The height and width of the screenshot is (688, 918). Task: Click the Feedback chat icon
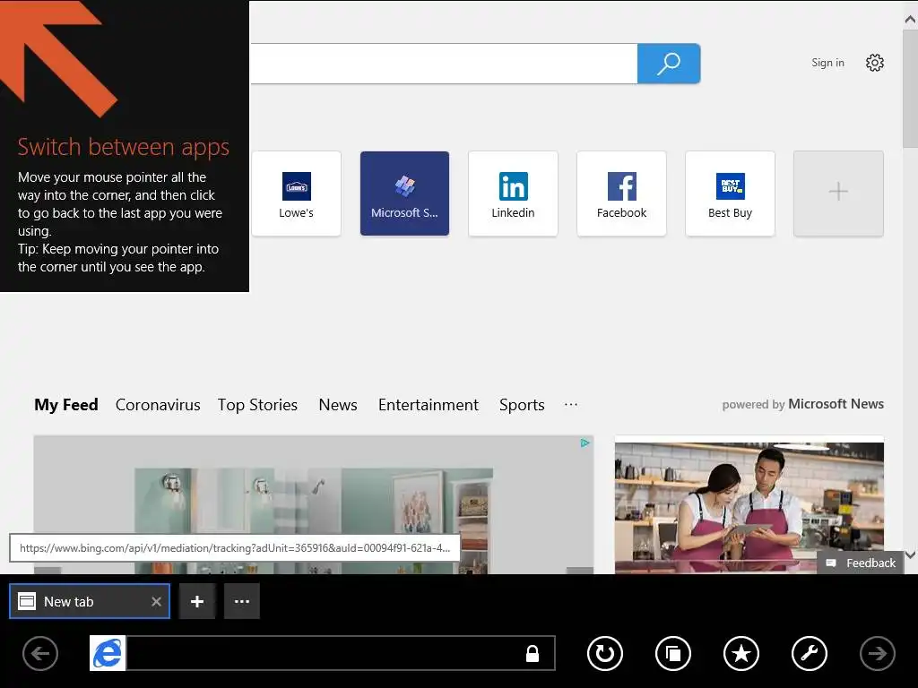(x=831, y=563)
